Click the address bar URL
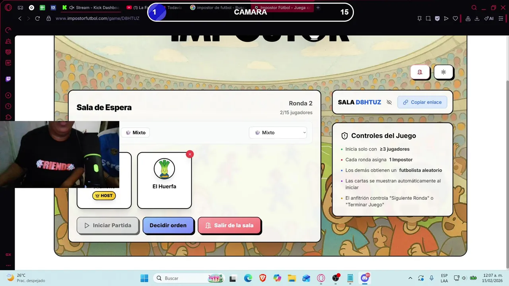Image resolution: width=509 pixels, height=286 pixels. (x=97, y=18)
